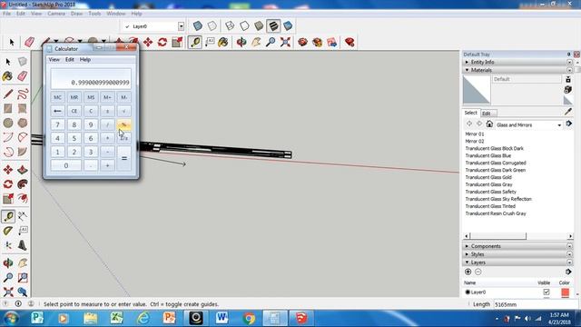Open the Glass and Mirrors library dropdown
This screenshot has width=581, height=327.
(559, 125)
